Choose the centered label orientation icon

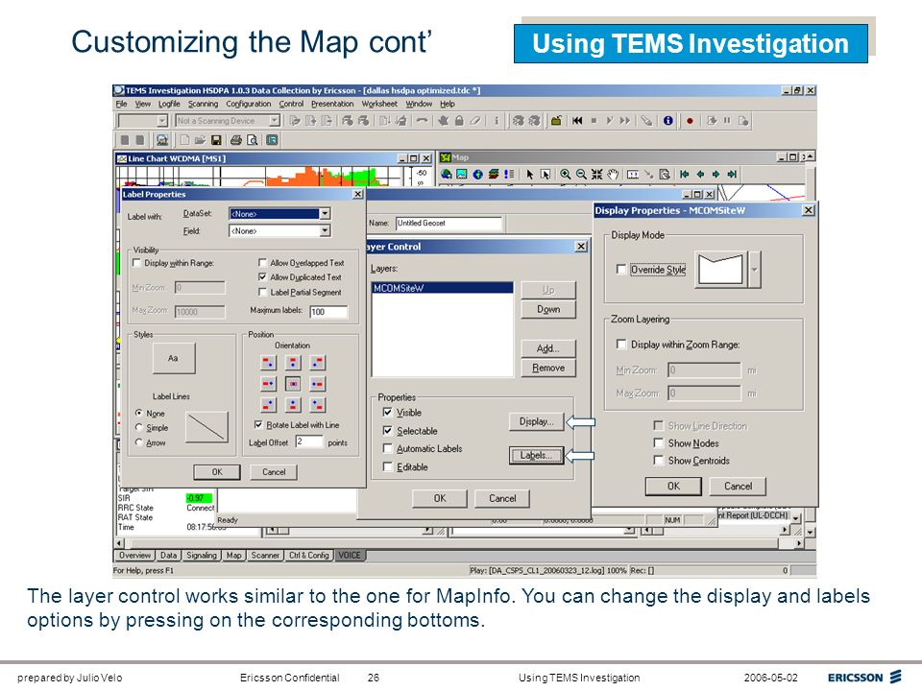click(293, 384)
